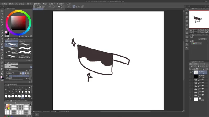Switch to the second sub tool group tab beside 消しゴム
209x117 pixels.
pos(25,41)
